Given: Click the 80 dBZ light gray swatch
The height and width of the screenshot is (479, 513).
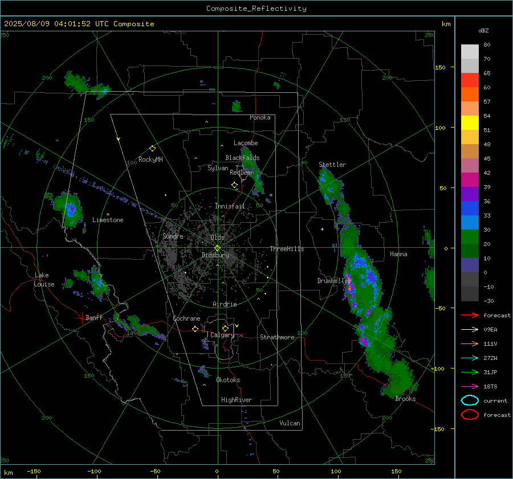Looking at the screenshot, I should click(470, 51).
